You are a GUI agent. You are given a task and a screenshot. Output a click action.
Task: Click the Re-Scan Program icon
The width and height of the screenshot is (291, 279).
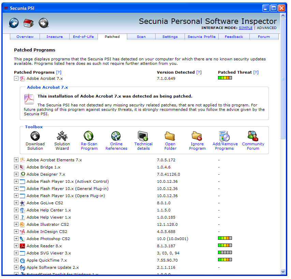click(89, 136)
